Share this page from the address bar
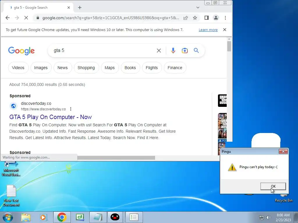 [x=186, y=18]
